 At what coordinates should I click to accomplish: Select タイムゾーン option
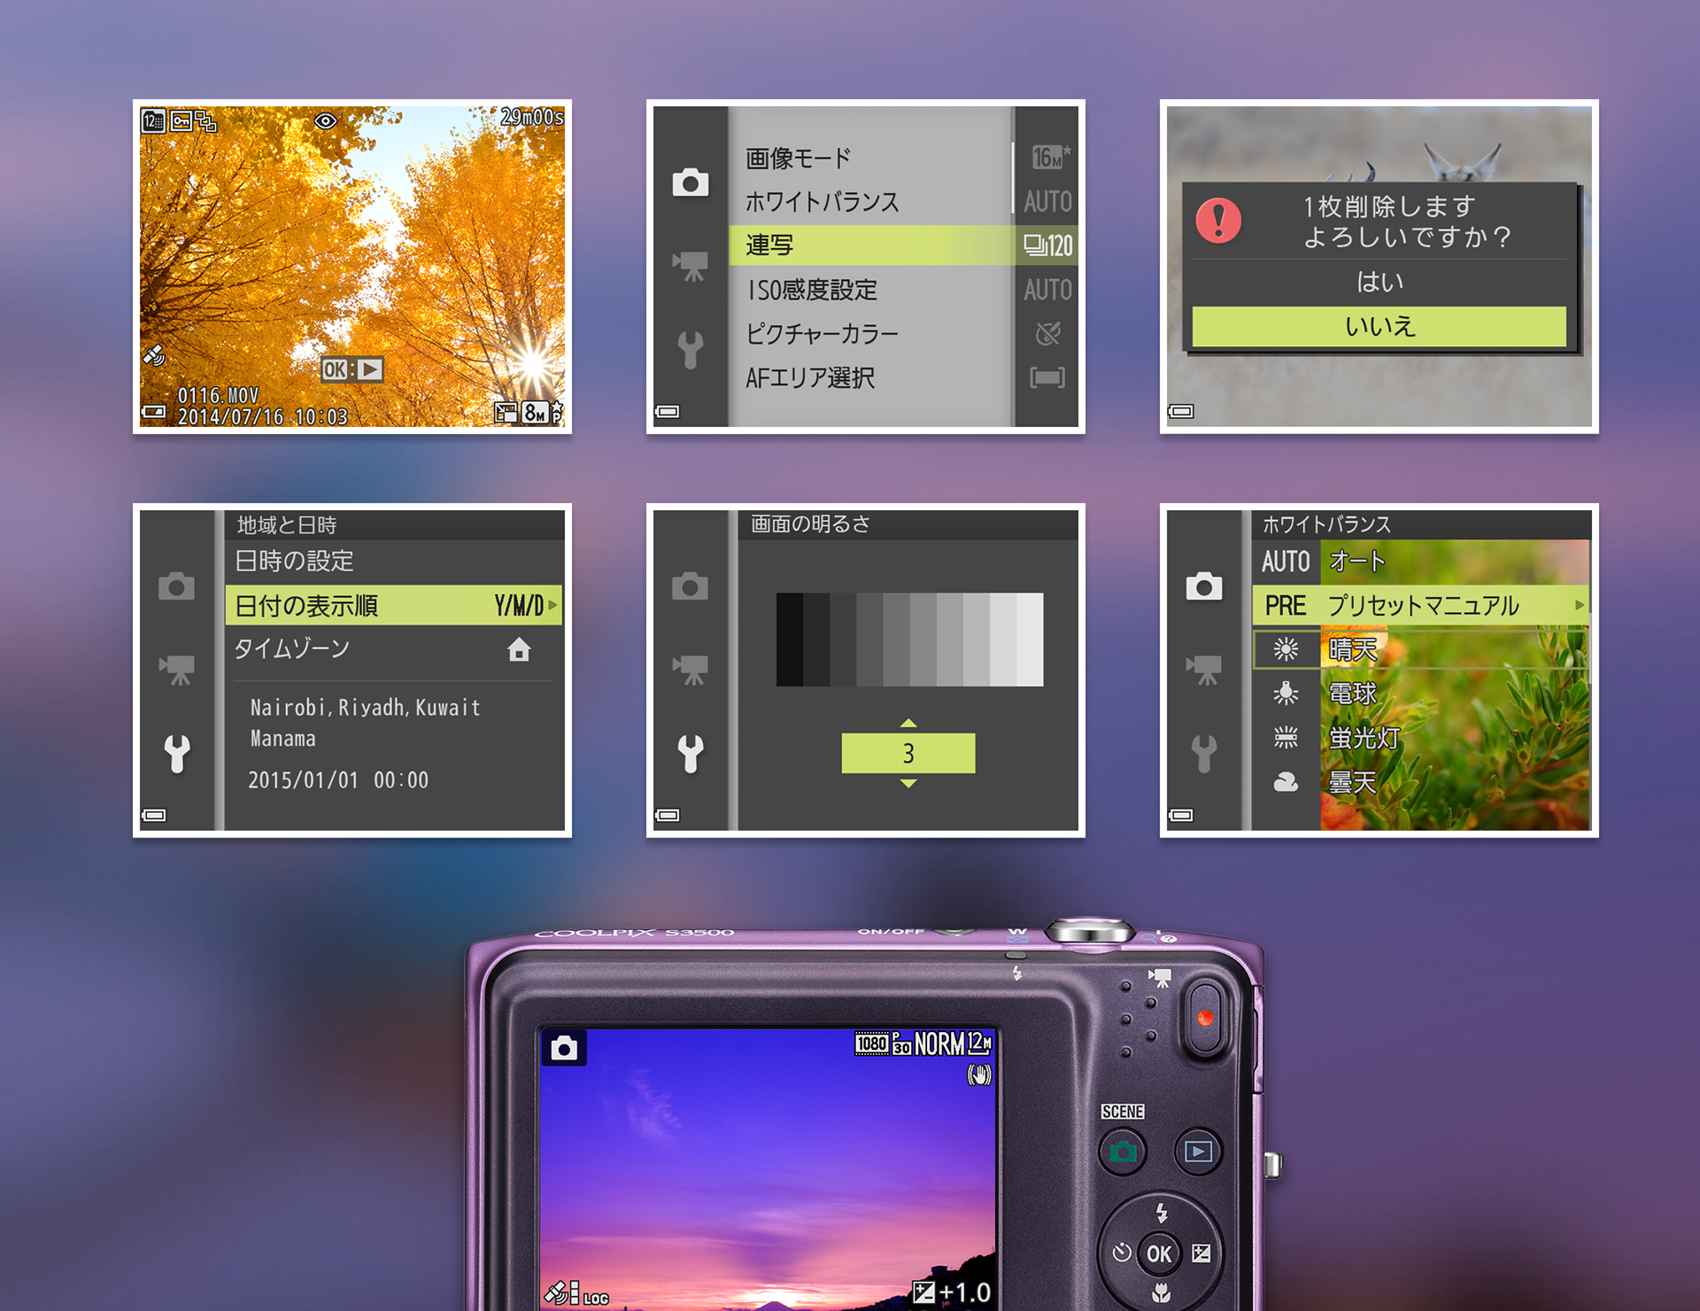(x=292, y=648)
